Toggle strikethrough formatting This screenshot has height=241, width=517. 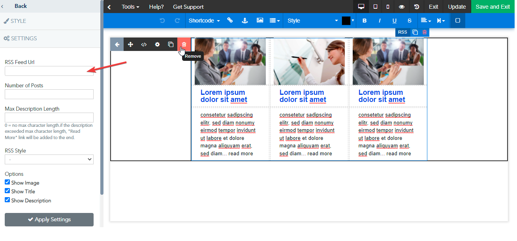click(x=410, y=21)
